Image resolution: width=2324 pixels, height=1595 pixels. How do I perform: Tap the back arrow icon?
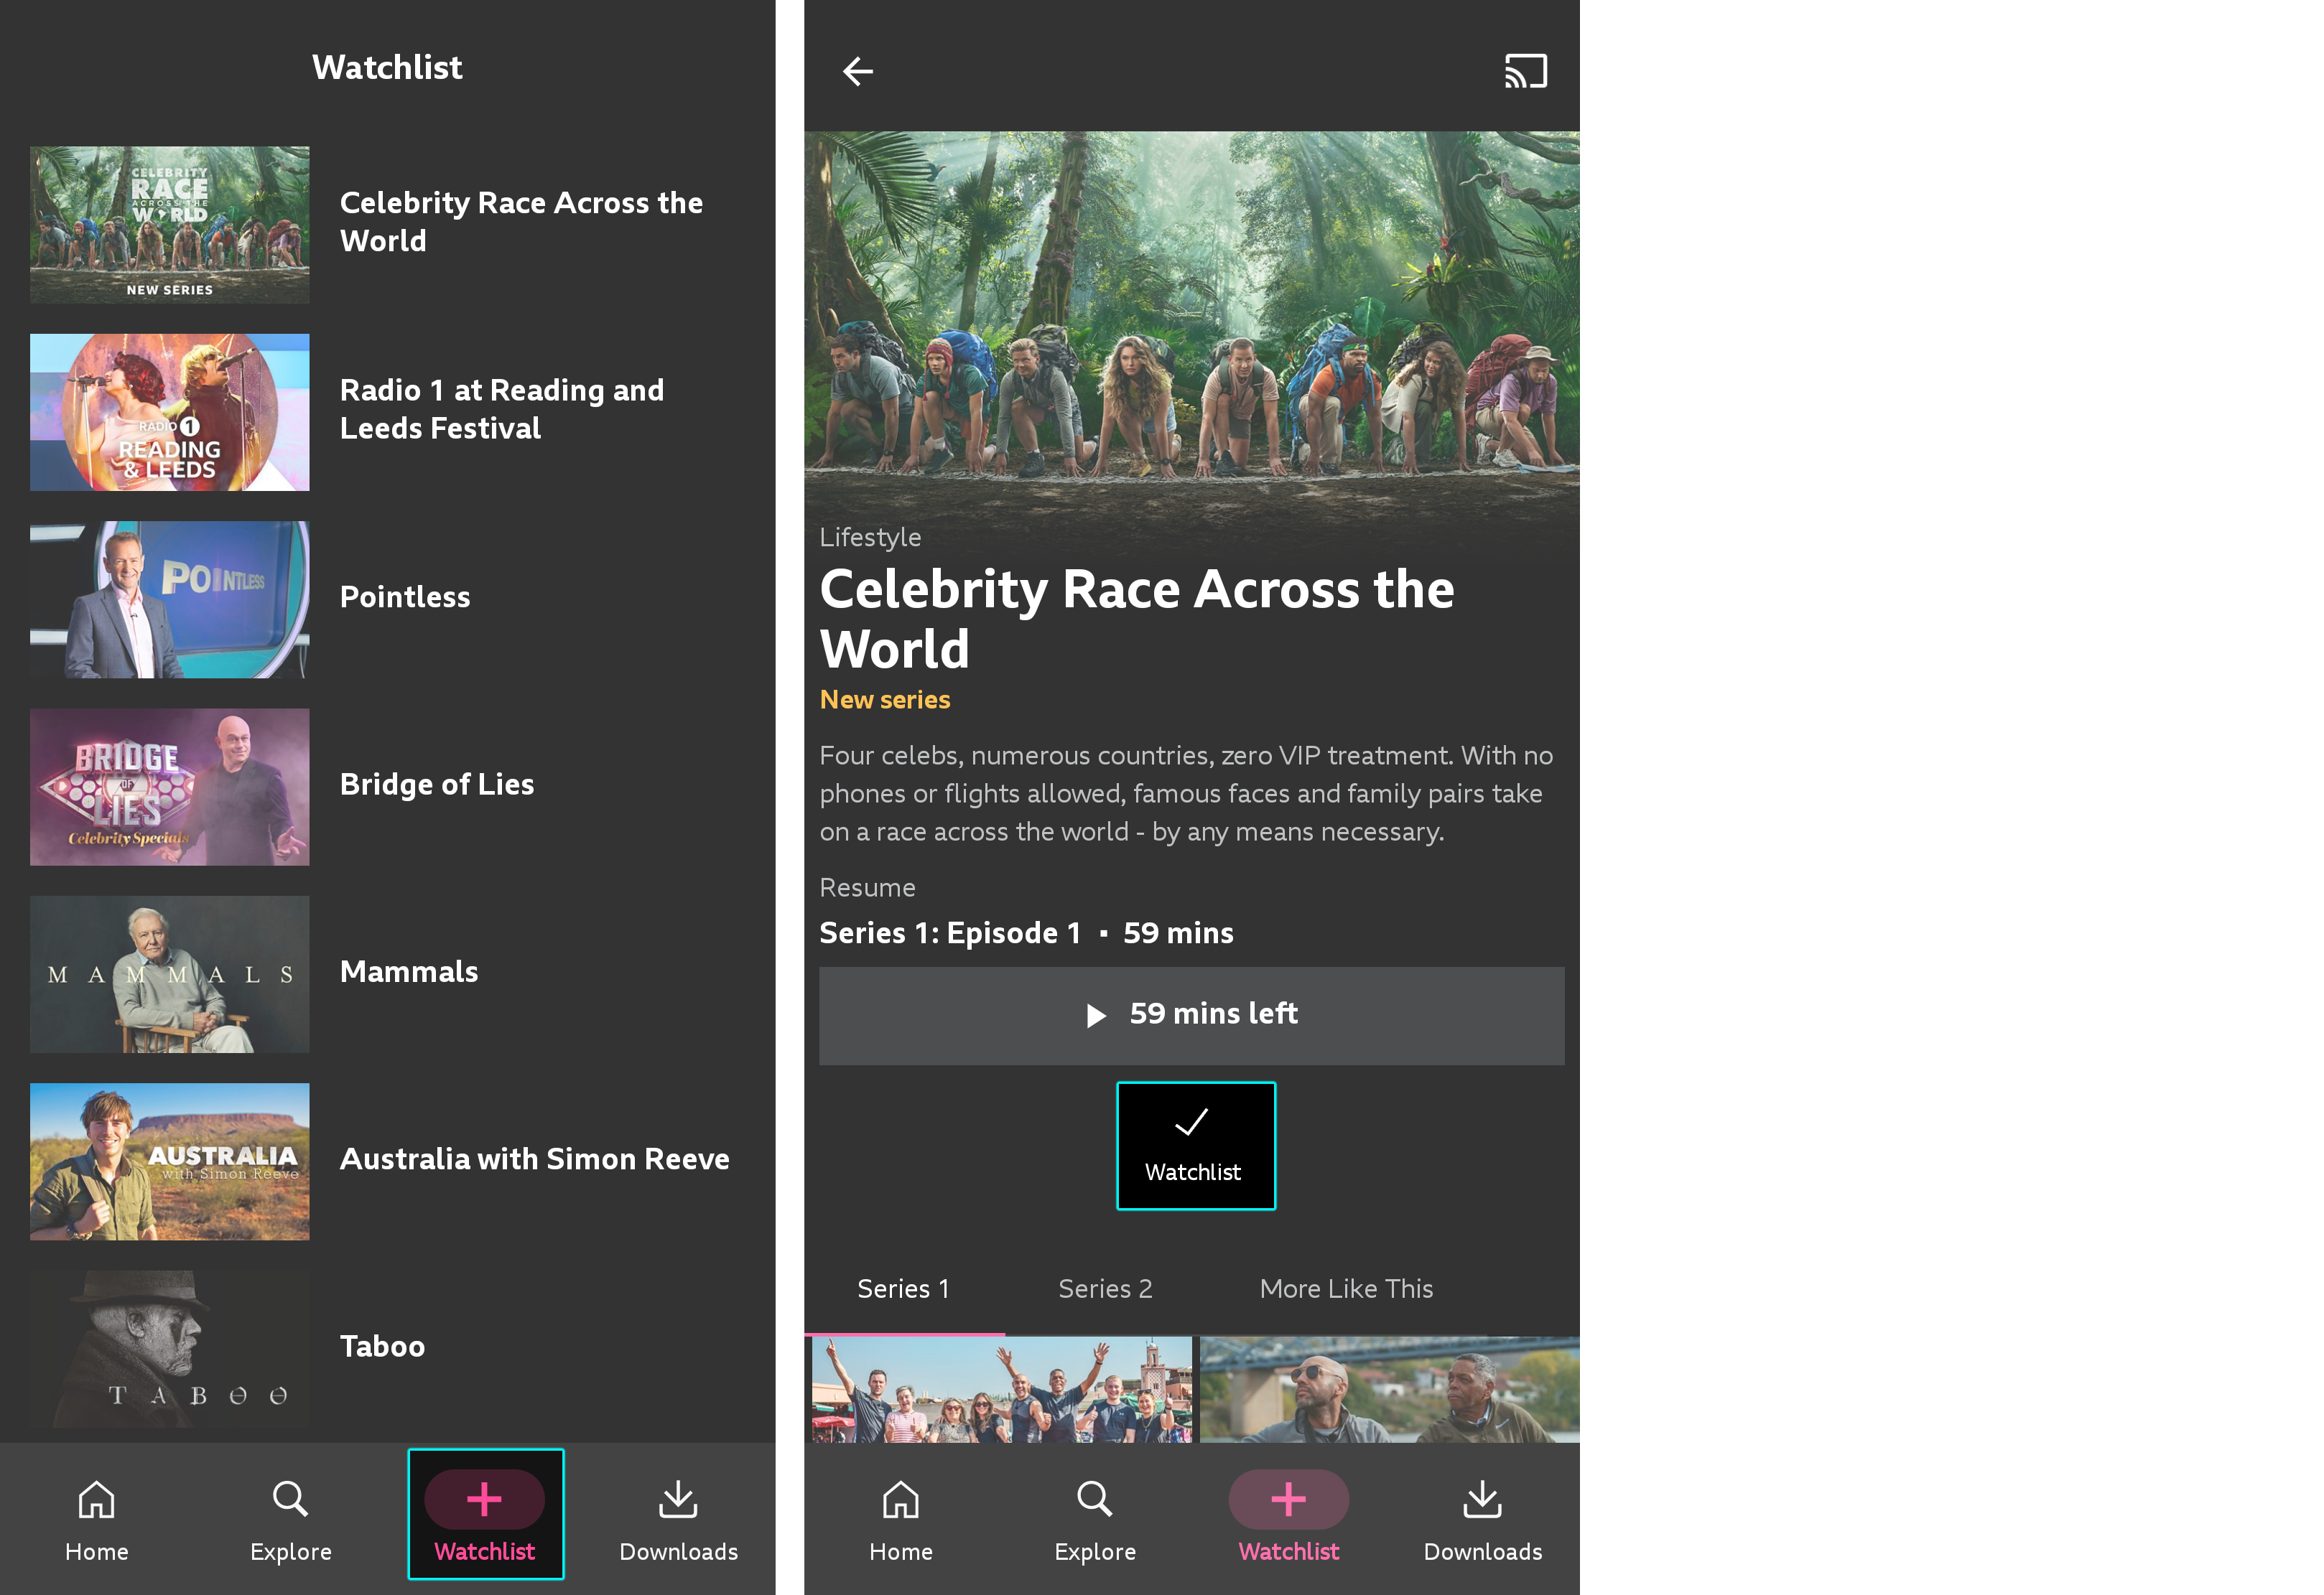pyautogui.click(x=858, y=71)
